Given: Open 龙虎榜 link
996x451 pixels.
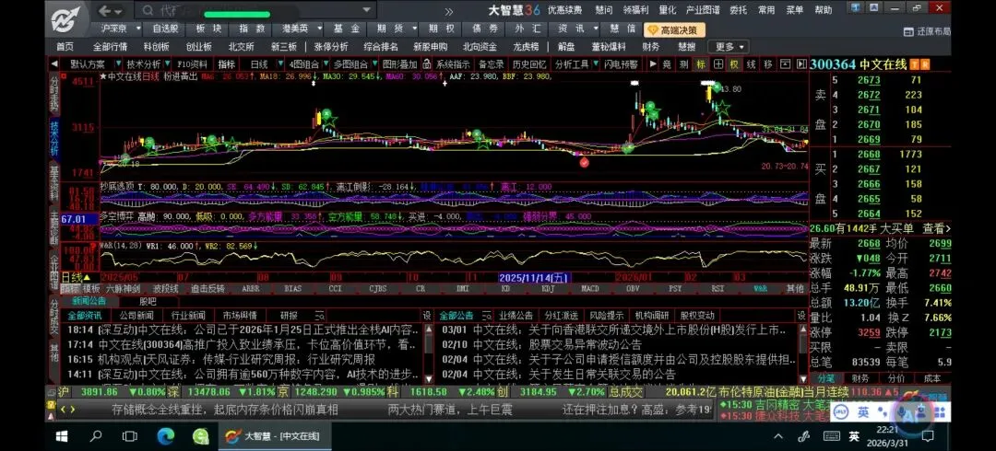Looking at the screenshot, I should (x=526, y=47).
